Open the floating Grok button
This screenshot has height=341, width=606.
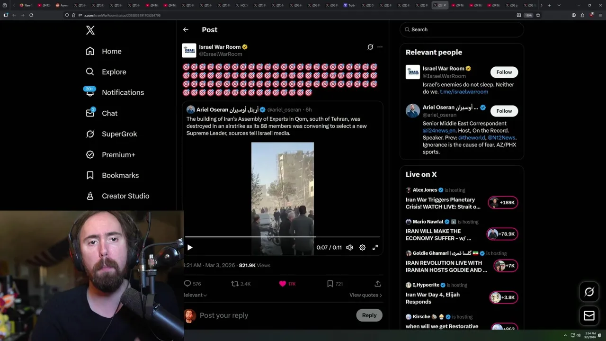tap(589, 292)
